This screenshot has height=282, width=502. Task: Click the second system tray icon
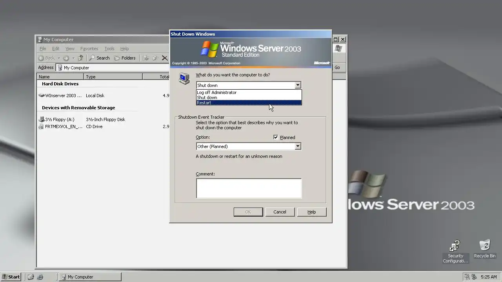click(474, 277)
